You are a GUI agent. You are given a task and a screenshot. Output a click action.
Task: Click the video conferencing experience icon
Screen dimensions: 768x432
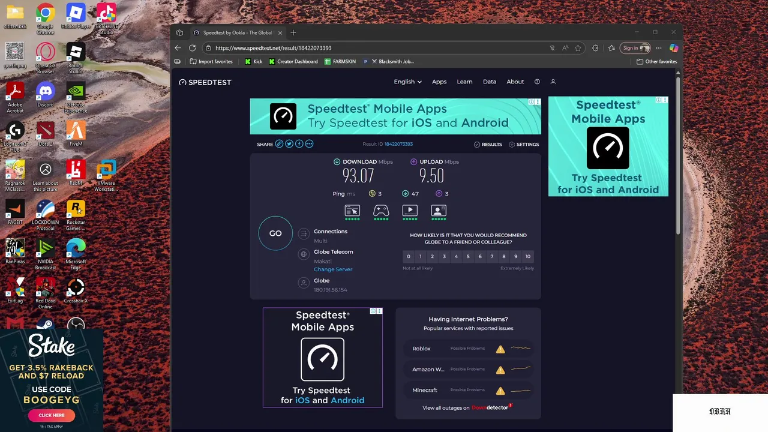(439, 211)
